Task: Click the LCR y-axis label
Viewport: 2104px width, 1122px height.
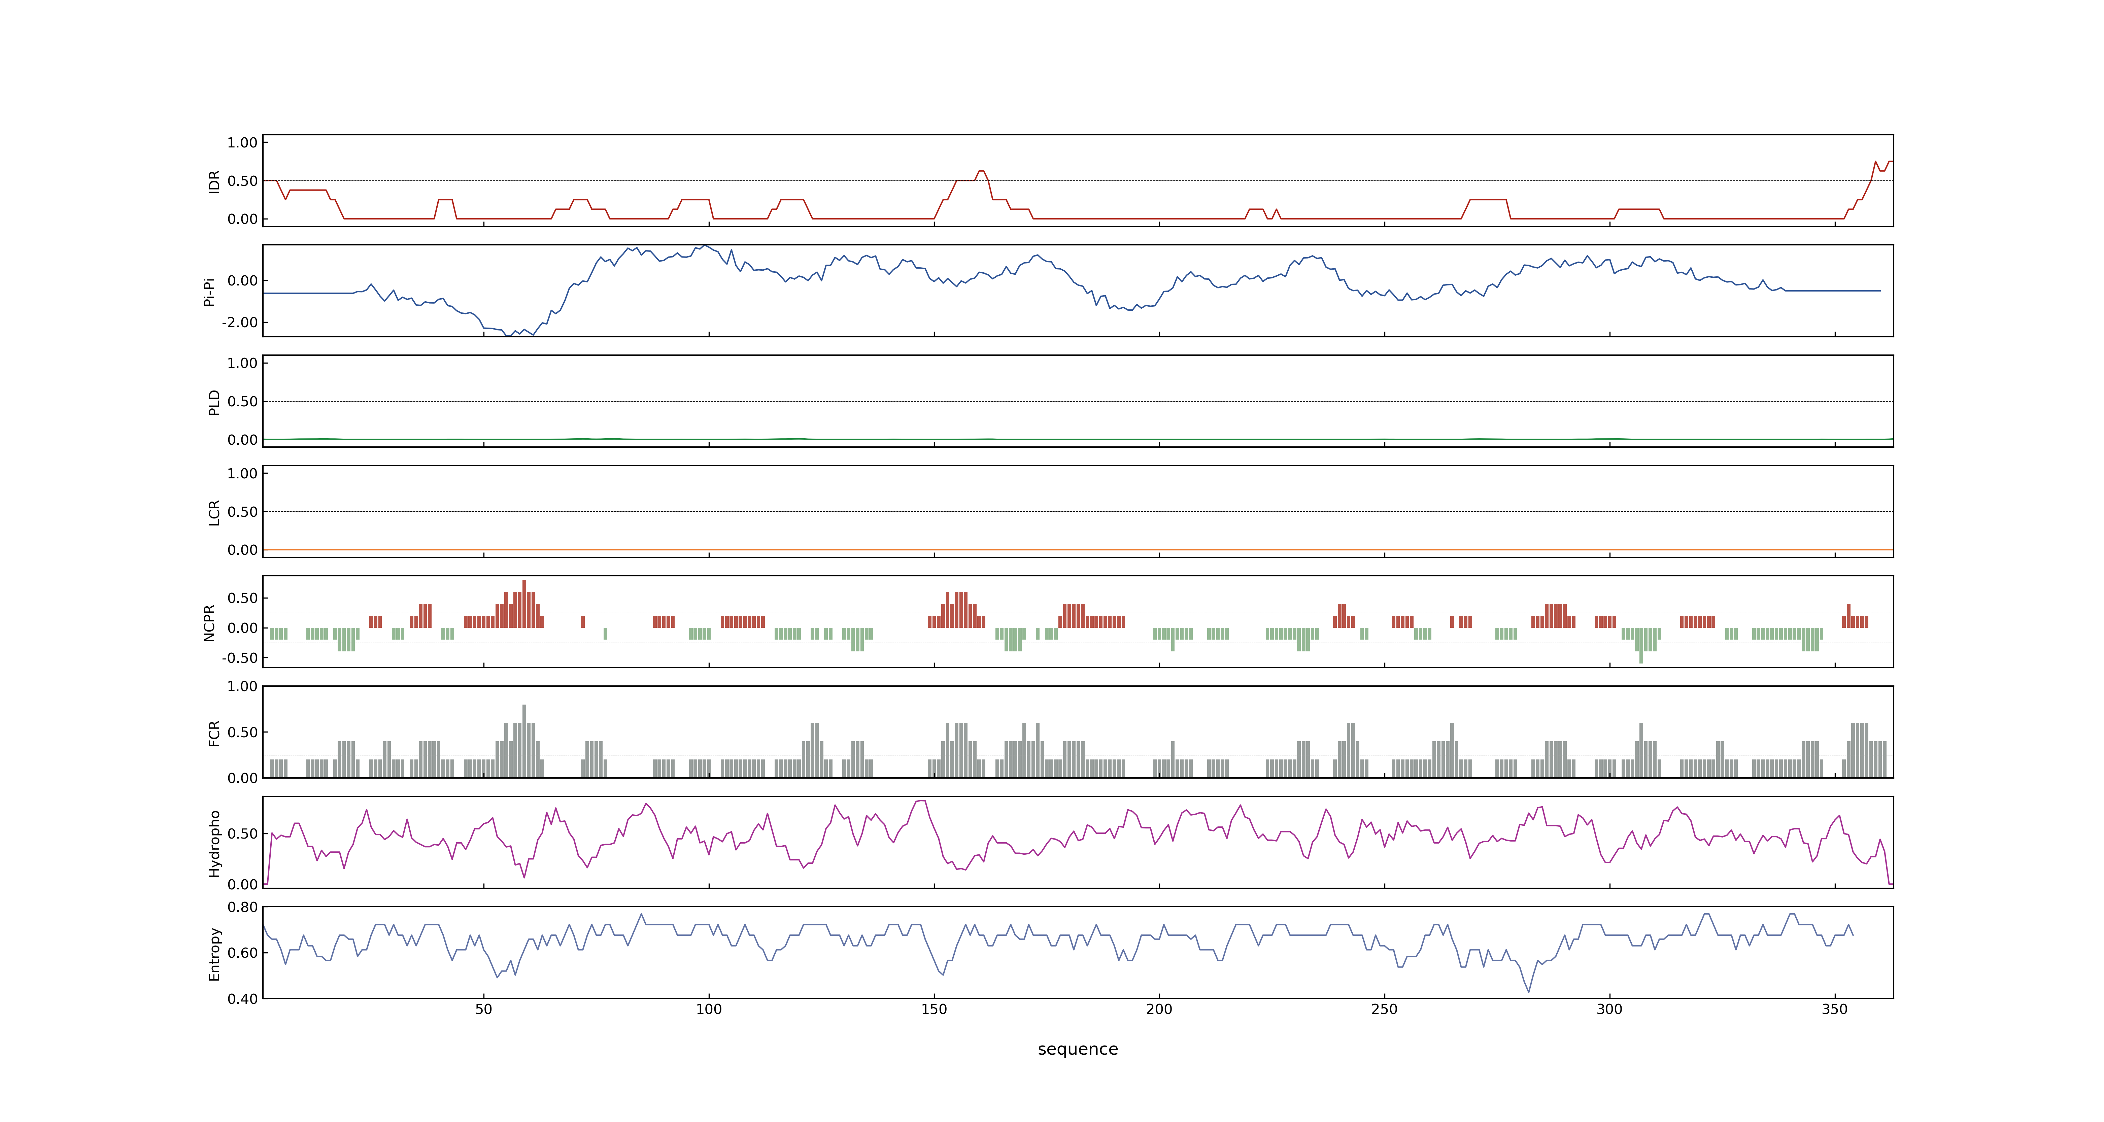Action: [x=214, y=512]
